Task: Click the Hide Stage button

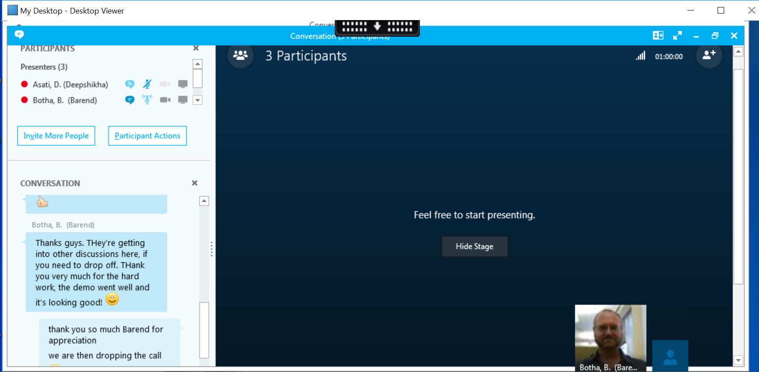Action: (474, 247)
